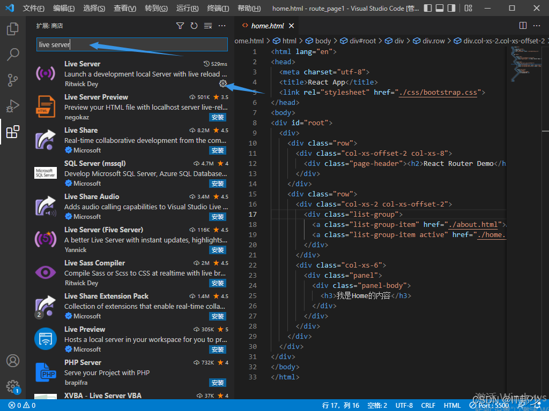Select div#root in the breadcrumb
Screen dimensions: 549x411
click(x=358, y=41)
